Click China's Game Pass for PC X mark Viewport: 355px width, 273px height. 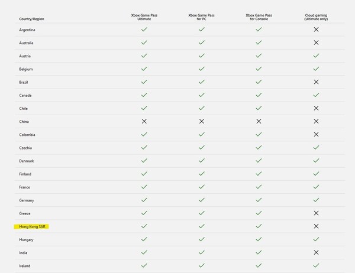[201, 121]
